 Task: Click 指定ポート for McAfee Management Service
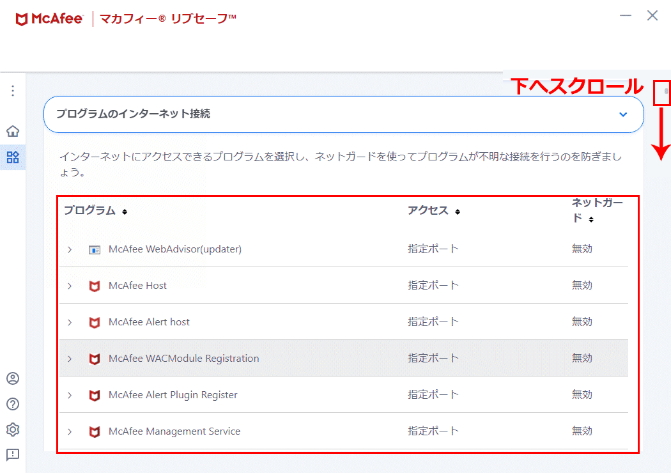433,431
